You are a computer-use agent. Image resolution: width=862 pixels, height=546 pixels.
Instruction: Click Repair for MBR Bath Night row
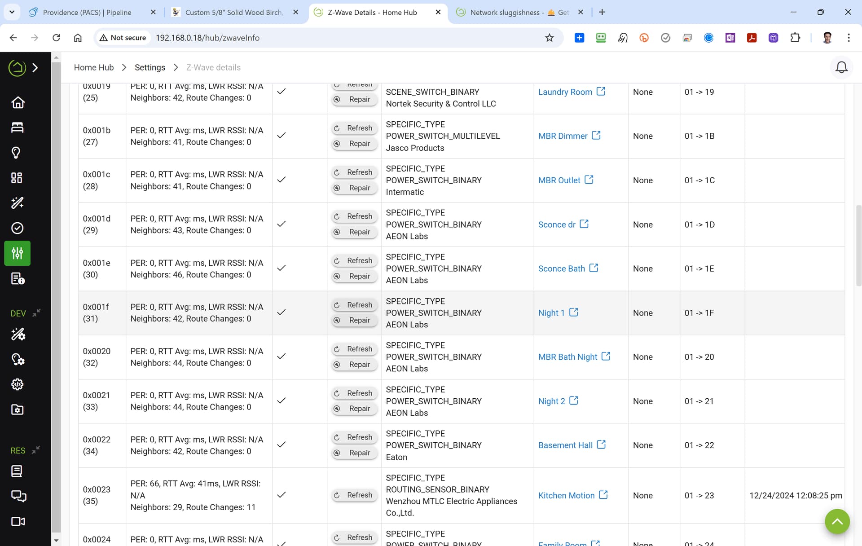(x=354, y=365)
